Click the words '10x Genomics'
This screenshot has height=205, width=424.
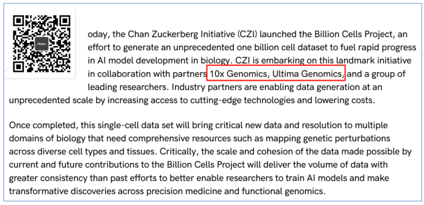tap(239, 74)
